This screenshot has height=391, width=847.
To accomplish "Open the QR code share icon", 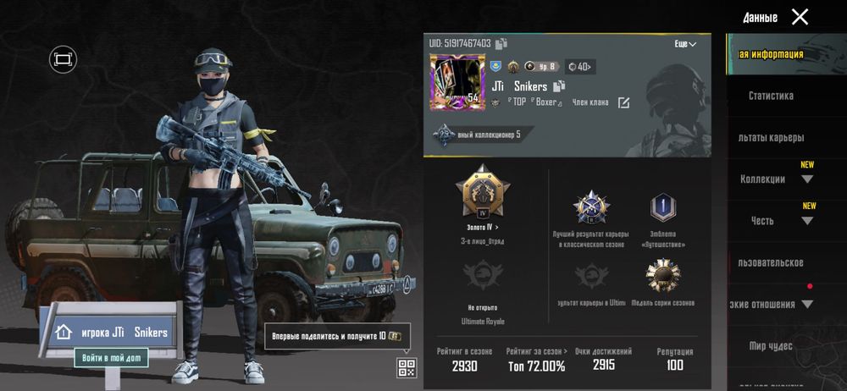I will click(x=407, y=368).
